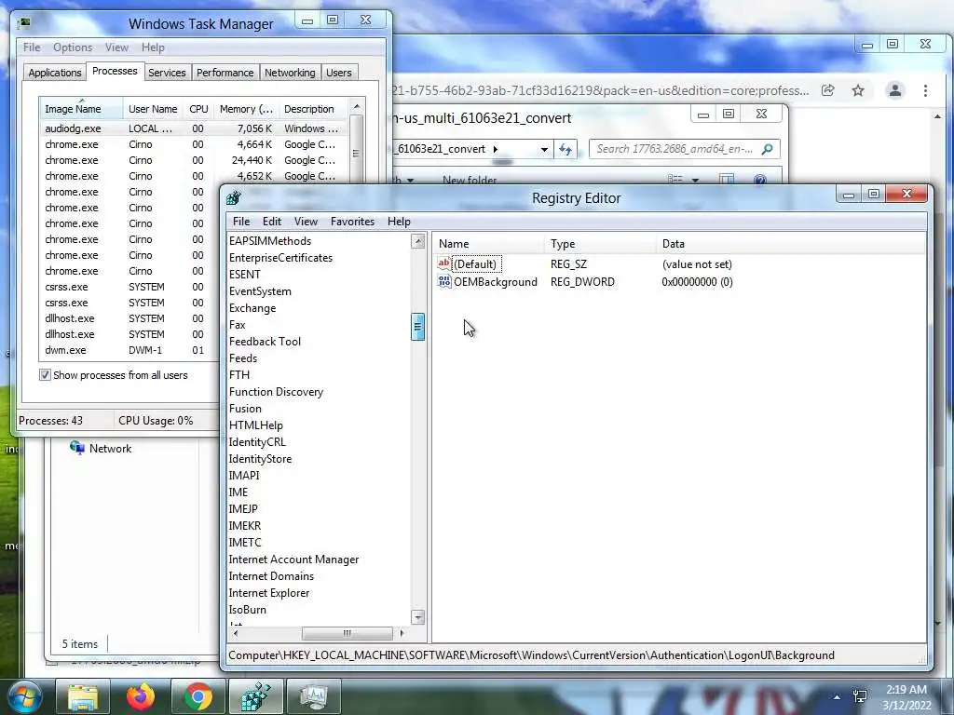Screen dimensions: 954x715
Task: Sort processes by Image Name column
Action: click(81, 109)
